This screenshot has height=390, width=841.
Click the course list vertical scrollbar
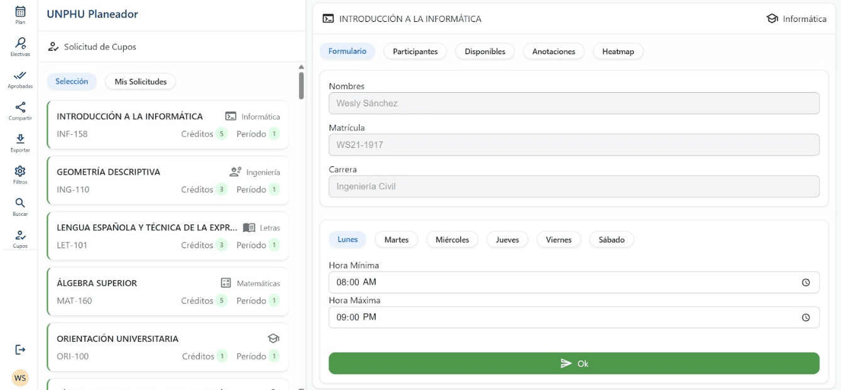point(301,86)
